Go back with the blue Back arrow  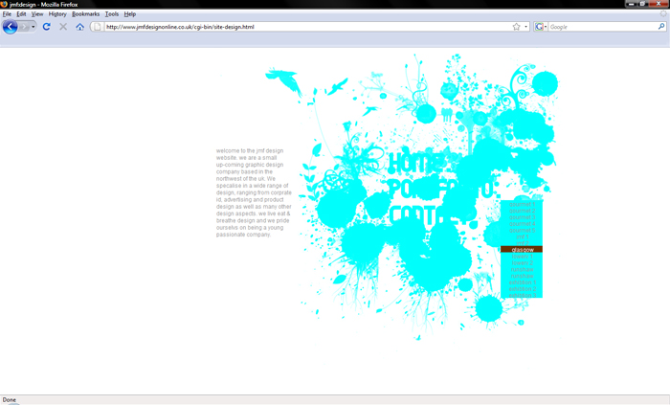tap(10, 27)
